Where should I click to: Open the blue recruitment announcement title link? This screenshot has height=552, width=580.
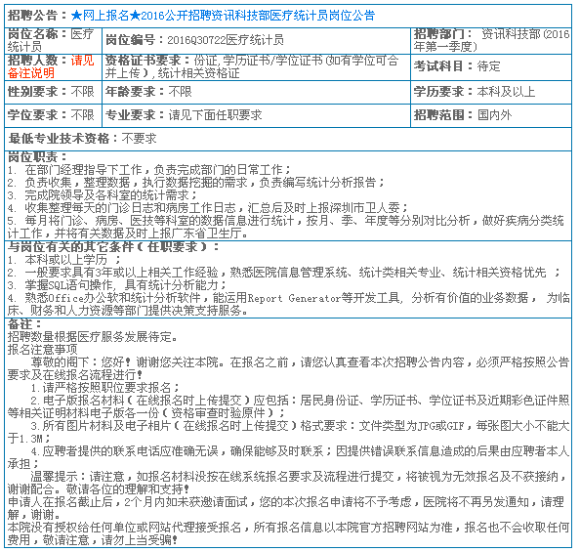coord(223,16)
